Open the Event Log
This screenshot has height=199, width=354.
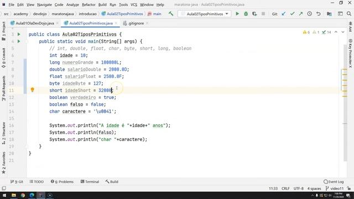coord(334,182)
